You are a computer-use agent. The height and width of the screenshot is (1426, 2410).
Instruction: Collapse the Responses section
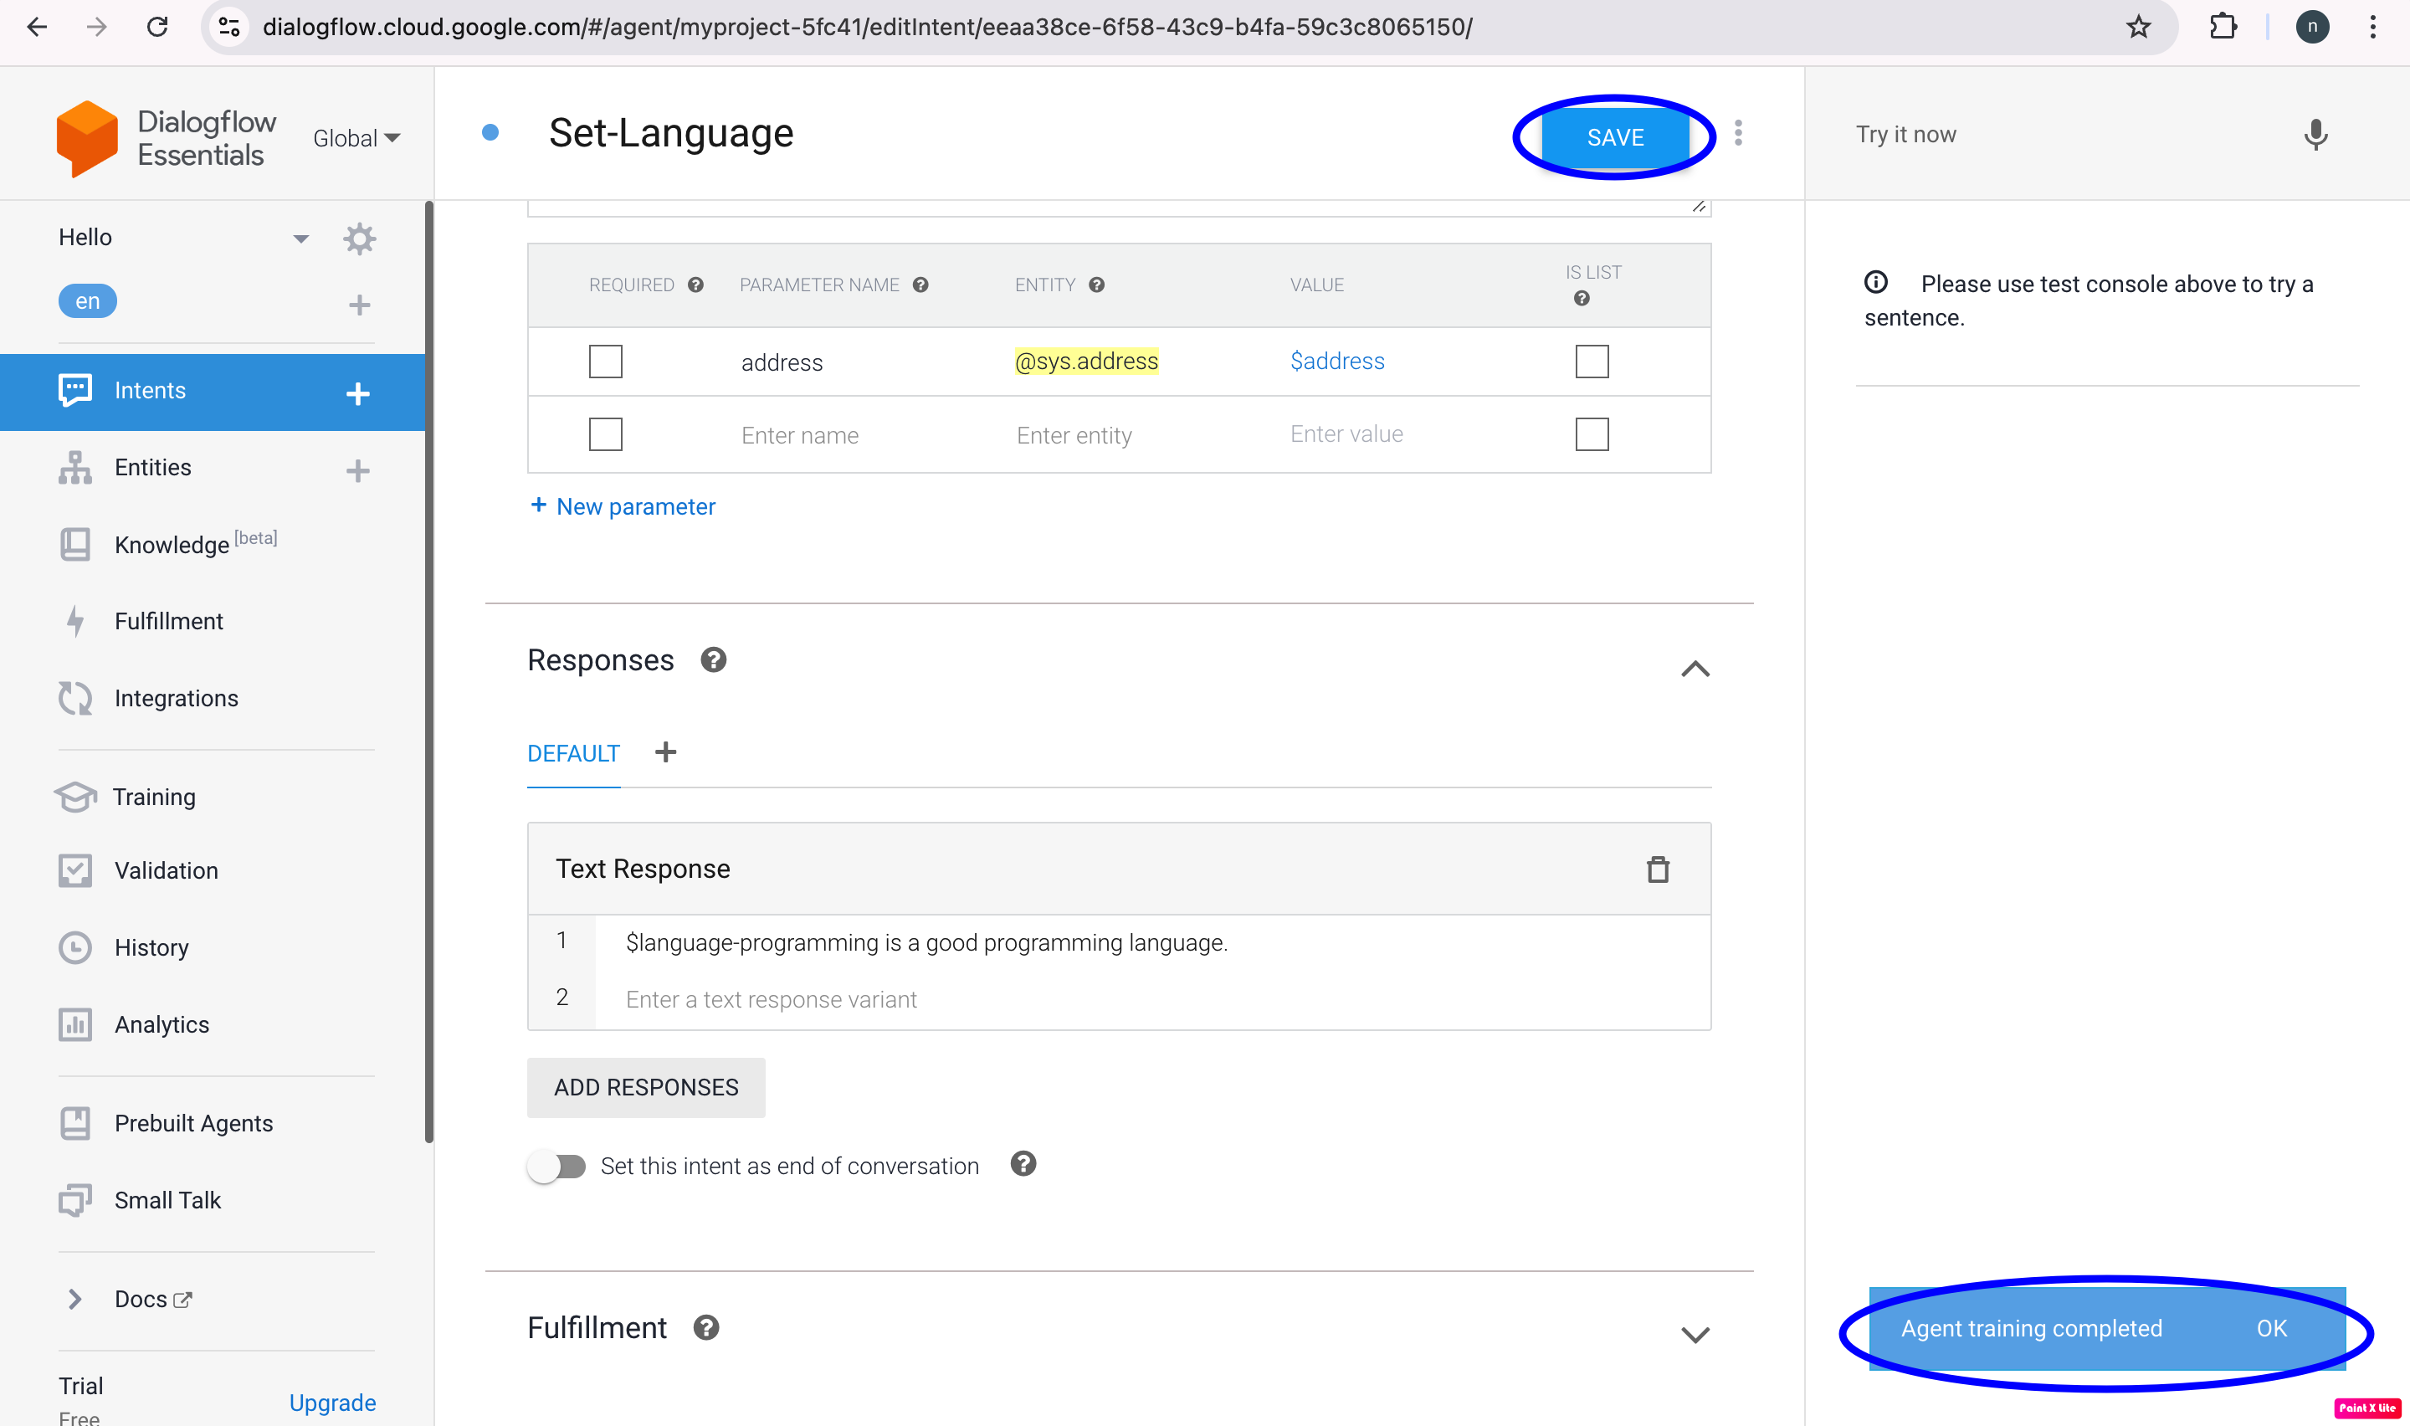1695,667
